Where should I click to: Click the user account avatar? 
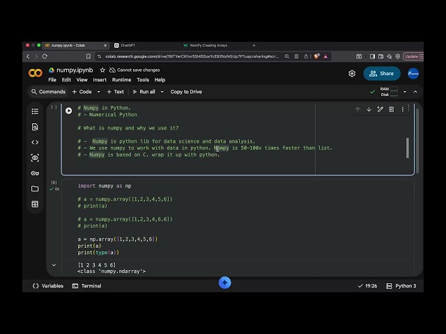pos(413,74)
